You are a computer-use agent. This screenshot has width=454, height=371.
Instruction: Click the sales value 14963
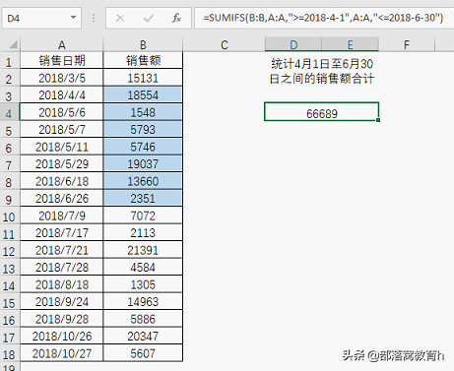[x=143, y=302]
